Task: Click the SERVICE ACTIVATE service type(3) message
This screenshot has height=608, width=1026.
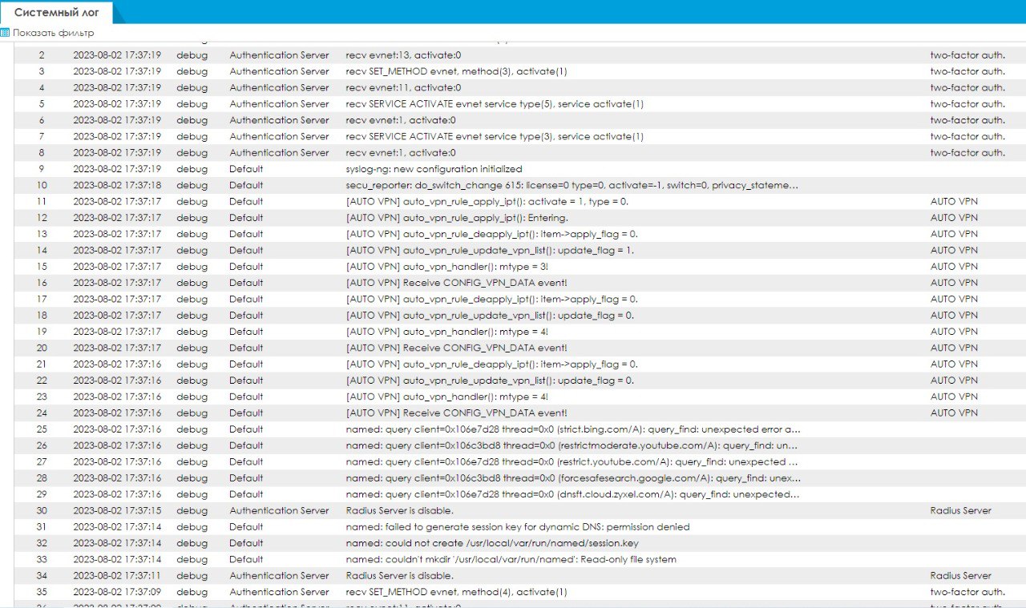Action: pos(495,136)
